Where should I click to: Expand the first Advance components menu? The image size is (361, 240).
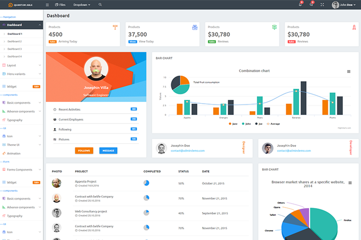[x=21, y=111]
